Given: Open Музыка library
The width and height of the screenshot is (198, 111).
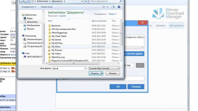Looking at the screenshot, I should (x=30, y=29).
